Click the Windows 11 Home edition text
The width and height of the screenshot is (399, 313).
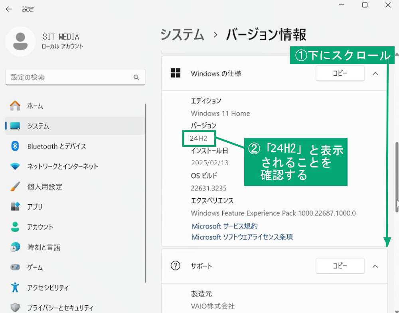220,113
